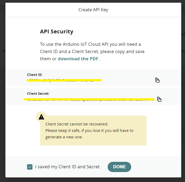
Task: Toggle the "I saved my Client ID and Secret" checkbox
Action: (x=30, y=167)
